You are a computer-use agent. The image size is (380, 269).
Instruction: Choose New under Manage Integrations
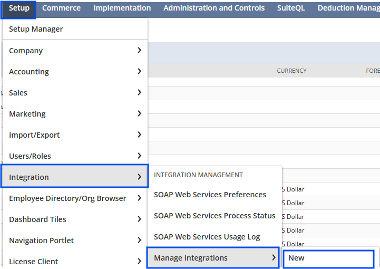pos(328,259)
